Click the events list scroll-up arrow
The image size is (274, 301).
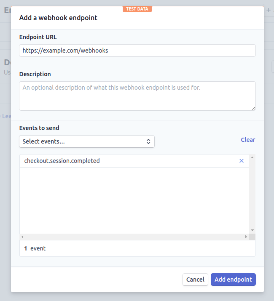tap(252, 157)
